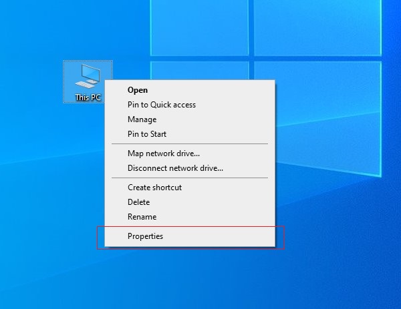Screen dimensions: 401x309
Task: Select Pin to Quick access
Action: tap(162, 105)
